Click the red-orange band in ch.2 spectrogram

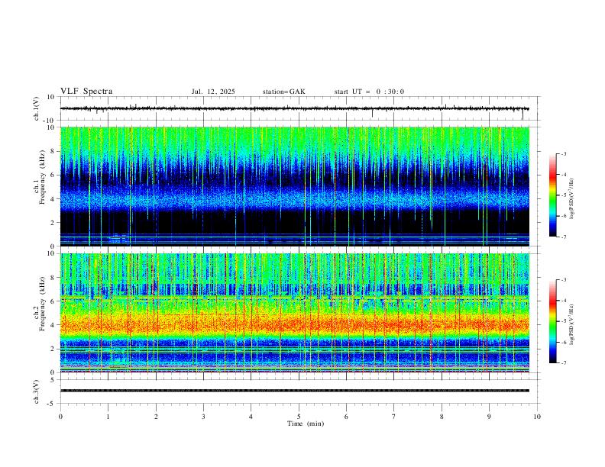click(295, 325)
